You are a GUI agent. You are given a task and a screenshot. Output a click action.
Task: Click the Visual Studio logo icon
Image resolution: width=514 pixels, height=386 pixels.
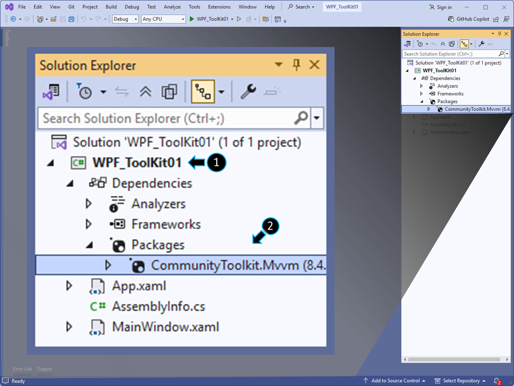[x=9, y=7]
